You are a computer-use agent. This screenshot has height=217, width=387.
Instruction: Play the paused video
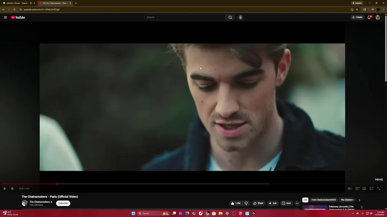5,188
